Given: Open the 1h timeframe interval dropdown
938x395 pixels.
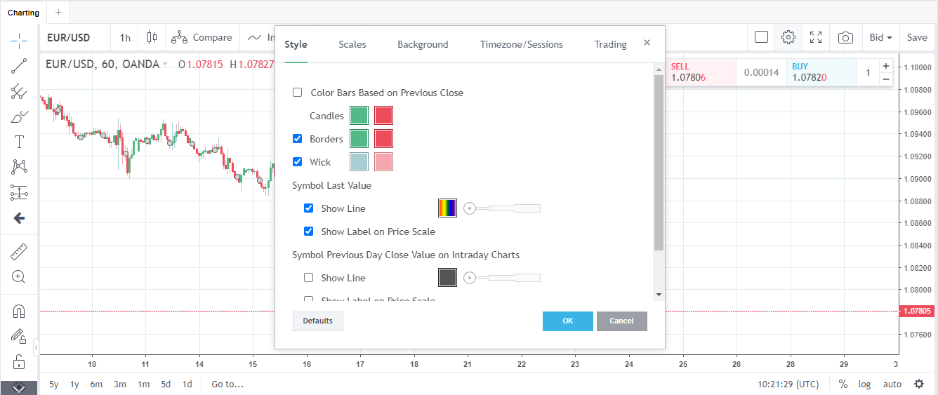Looking at the screenshot, I should click(x=125, y=37).
